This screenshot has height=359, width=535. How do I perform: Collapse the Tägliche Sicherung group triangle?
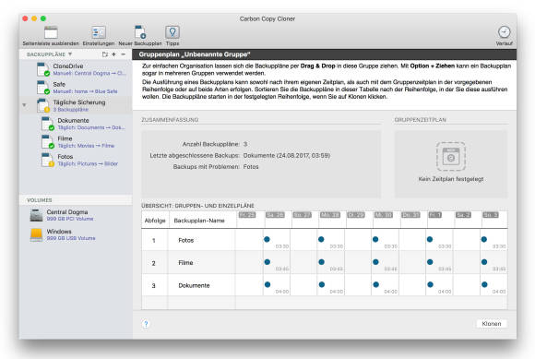coord(24,105)
